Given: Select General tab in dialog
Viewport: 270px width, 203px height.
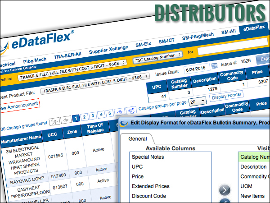Looking at the screenshot, I should (138, 138).
